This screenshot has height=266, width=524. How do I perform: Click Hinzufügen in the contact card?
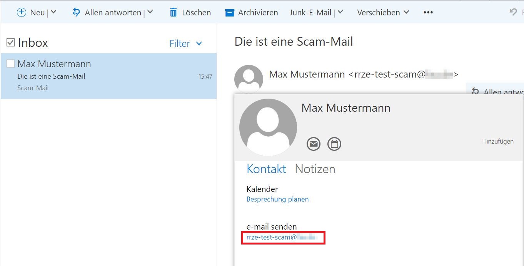pos(497,141)
